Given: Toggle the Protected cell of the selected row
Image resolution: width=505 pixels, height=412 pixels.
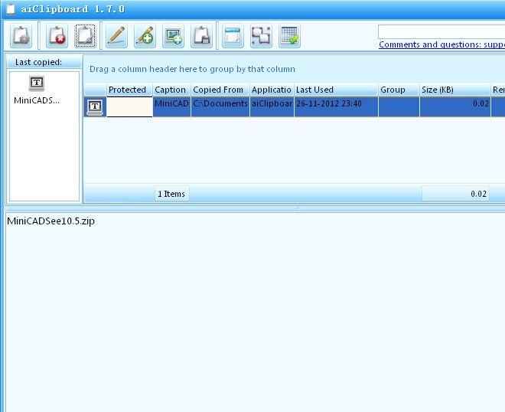Looking at the screenshot, I should point(129,106).
